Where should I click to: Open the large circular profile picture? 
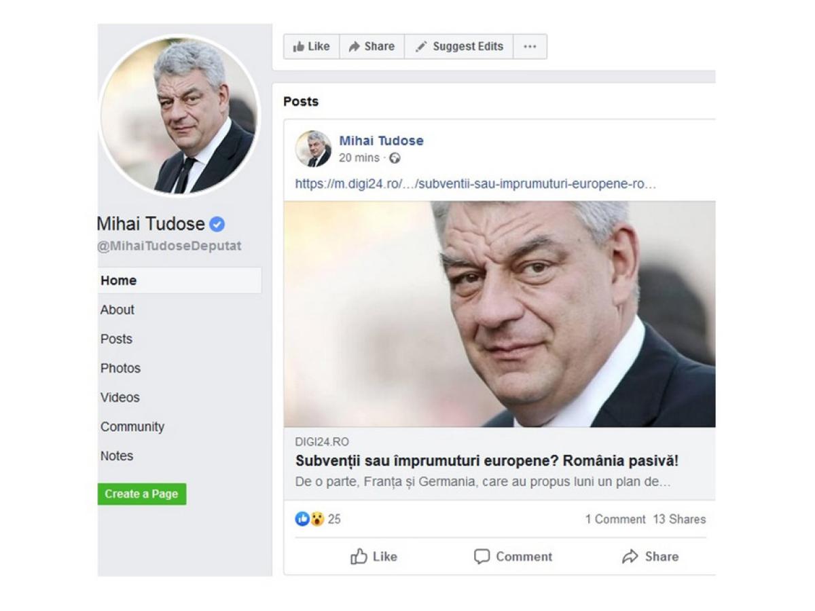pyautogui.click(x=179, y=115)
